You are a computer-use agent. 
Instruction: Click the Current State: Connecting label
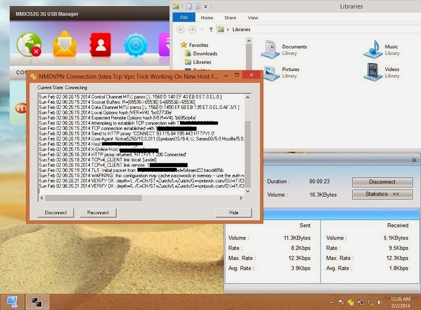click(62, 88)
